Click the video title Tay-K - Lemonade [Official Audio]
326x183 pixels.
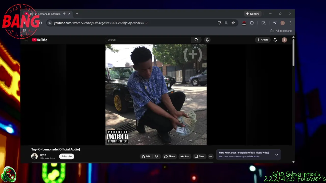click(56, 149)
